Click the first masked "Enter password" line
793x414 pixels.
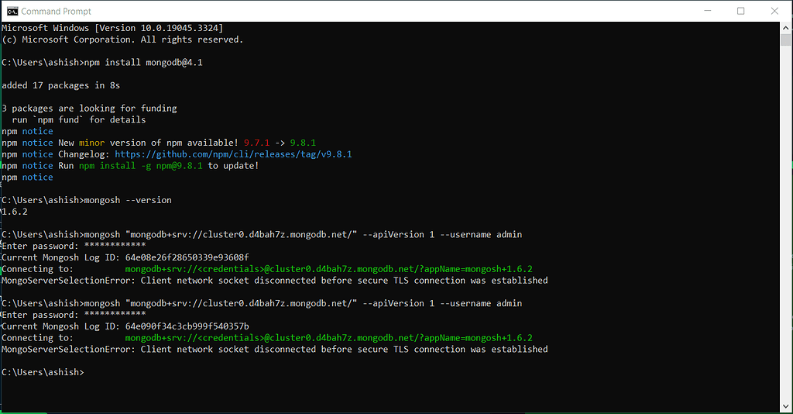pos(74,246)
